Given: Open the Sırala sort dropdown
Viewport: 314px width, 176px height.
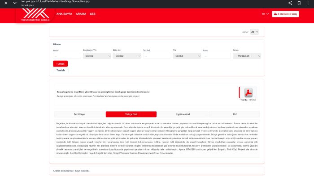Looking at the screenshot, I should click(x=247, y=56).
